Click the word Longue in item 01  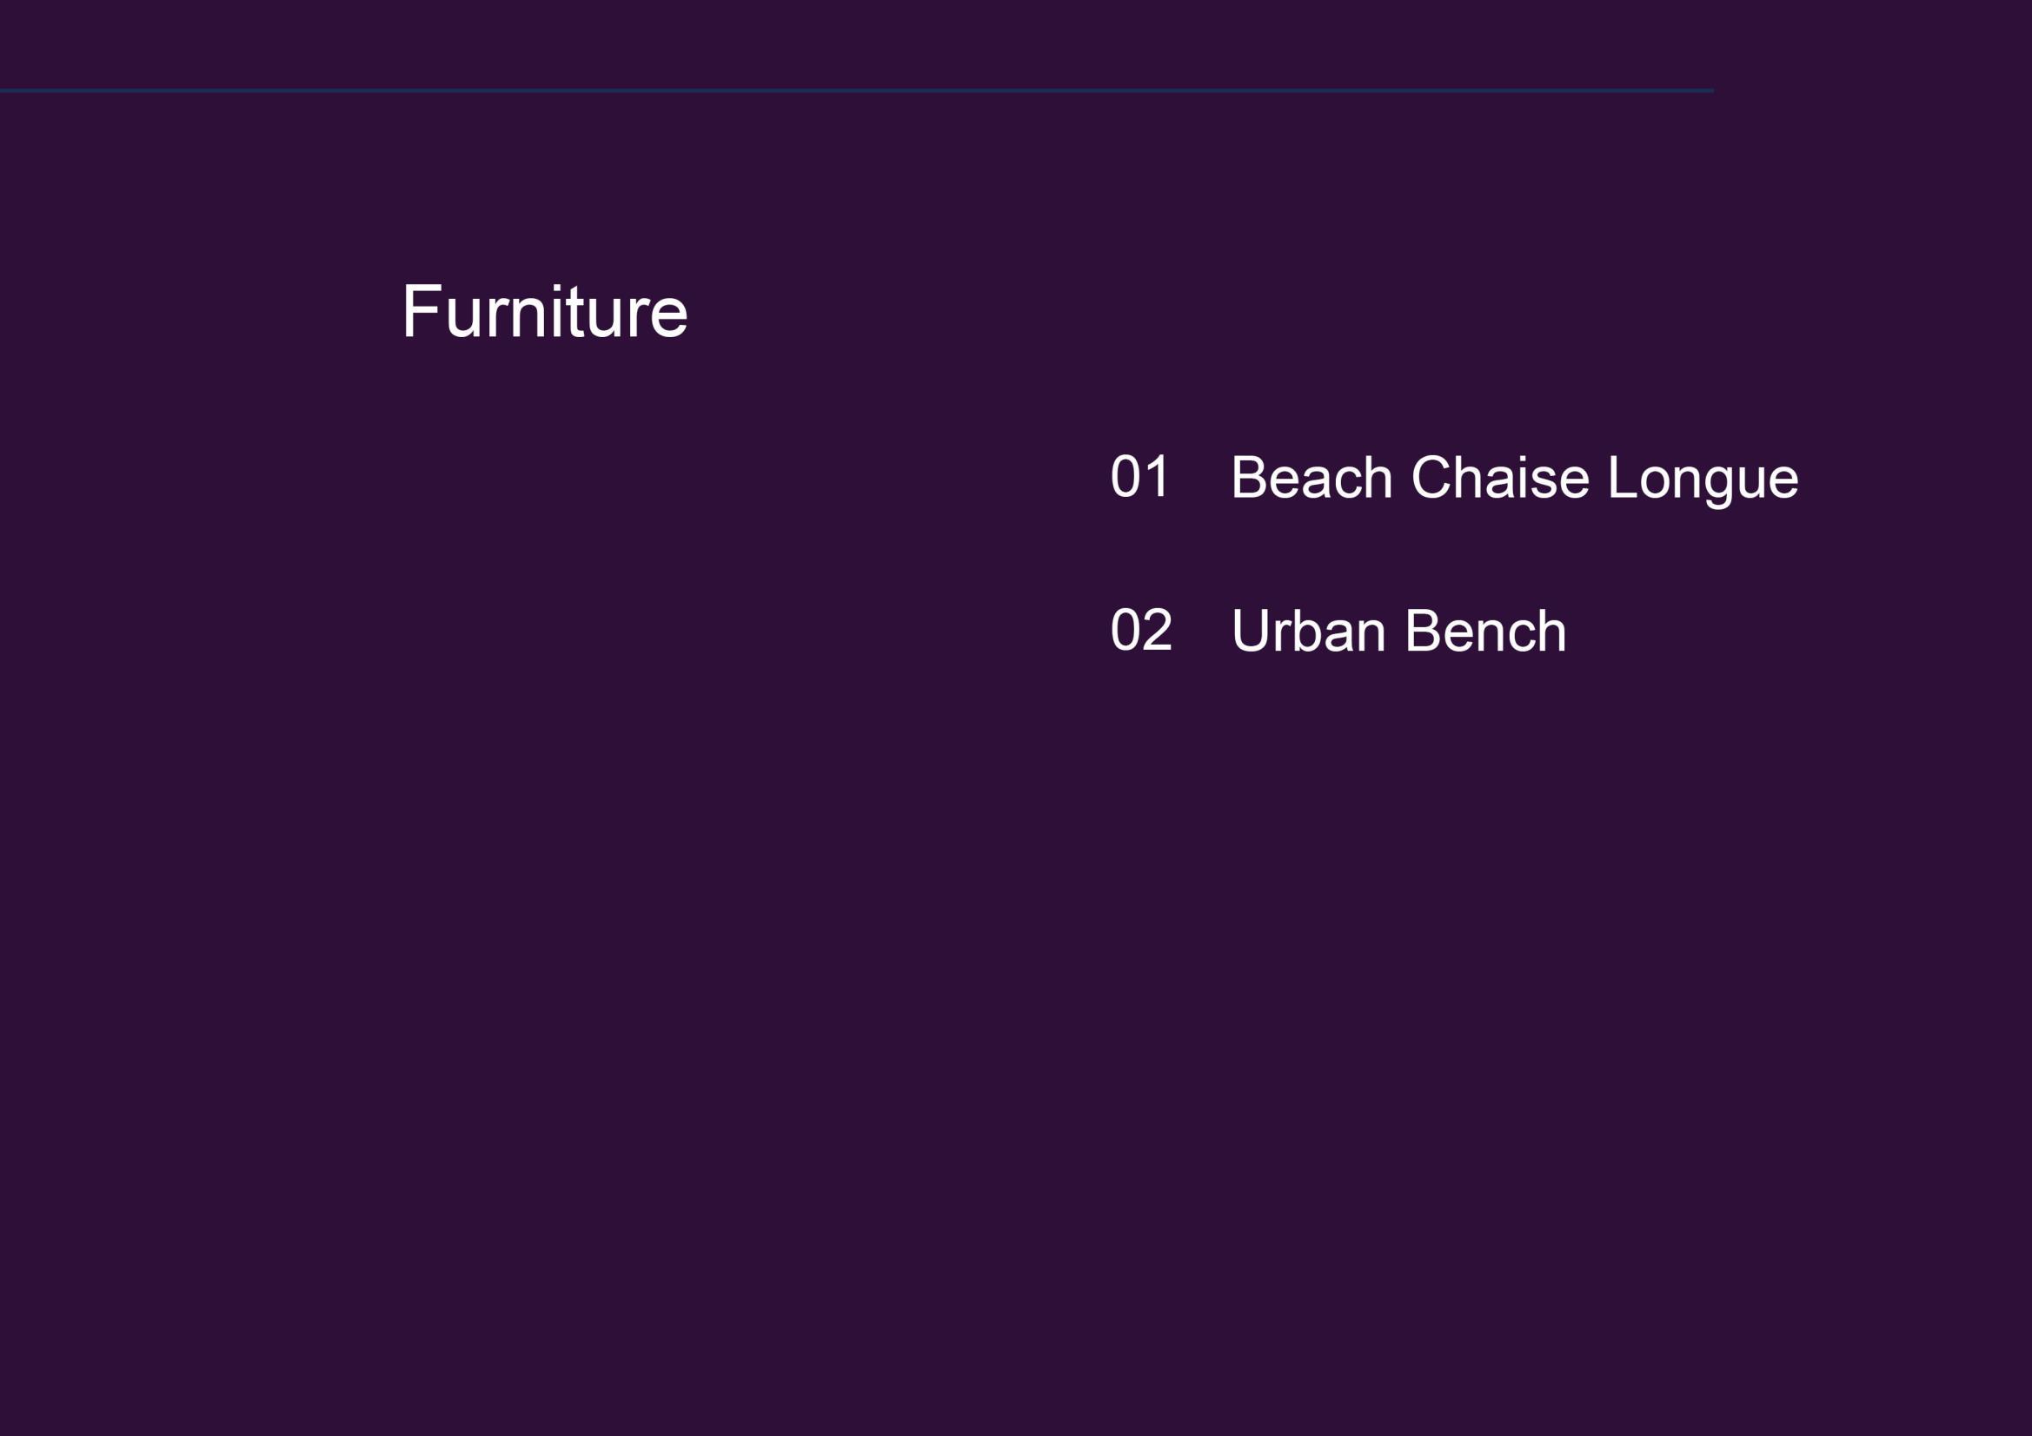1703,480
